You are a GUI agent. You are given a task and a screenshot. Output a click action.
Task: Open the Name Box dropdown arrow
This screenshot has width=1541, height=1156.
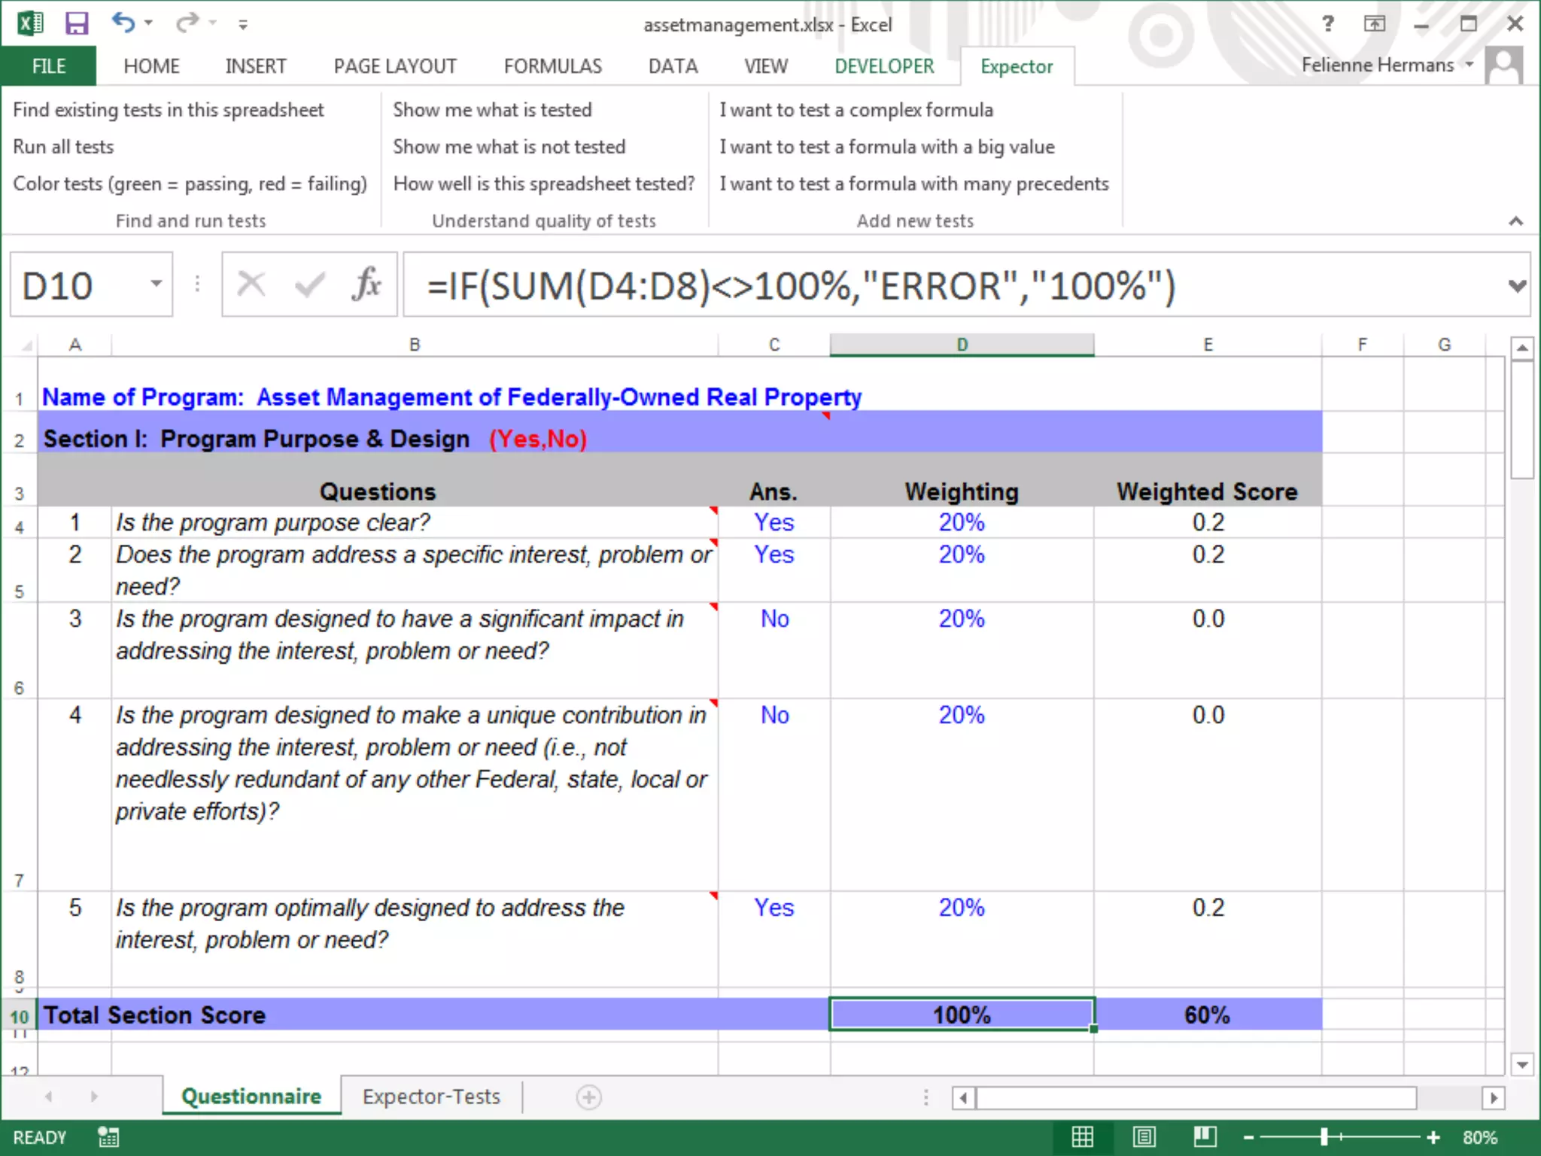click(x=156, y=284)
